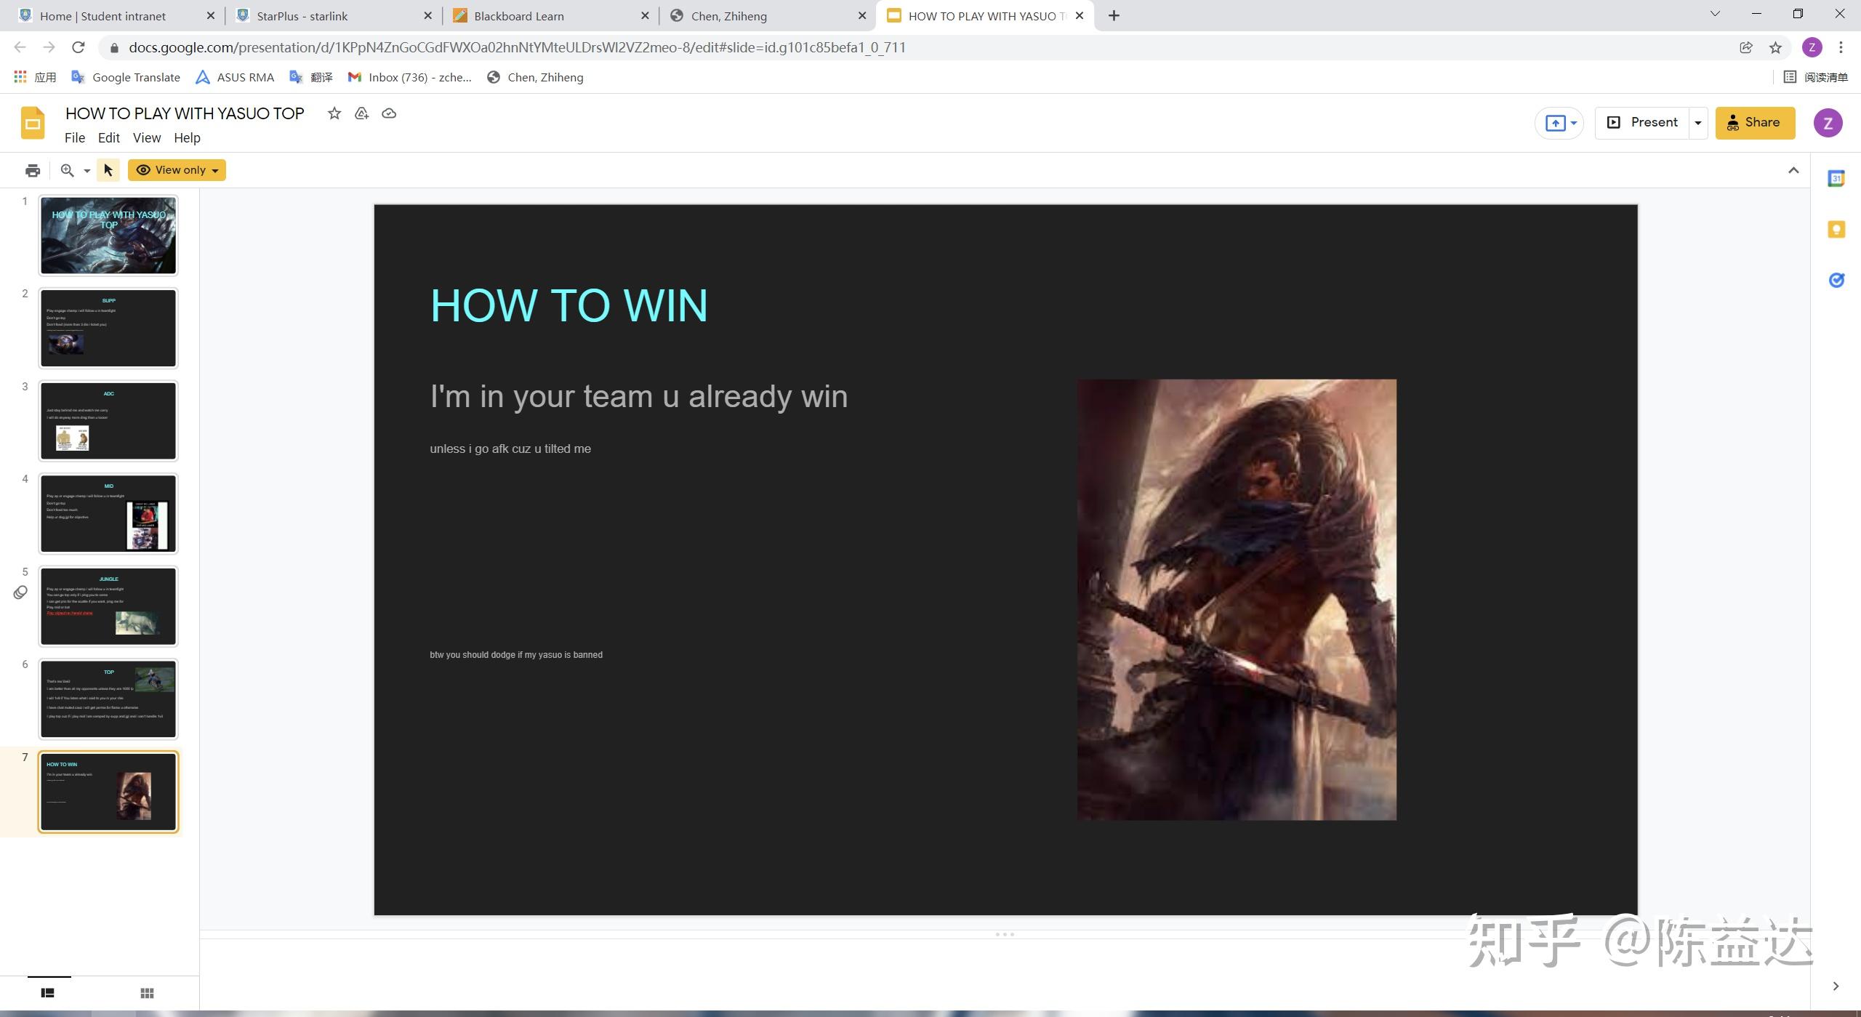1861x1017 pixels.
Task: Switch to Home | Student intranet tab
Action: (116, 16)
